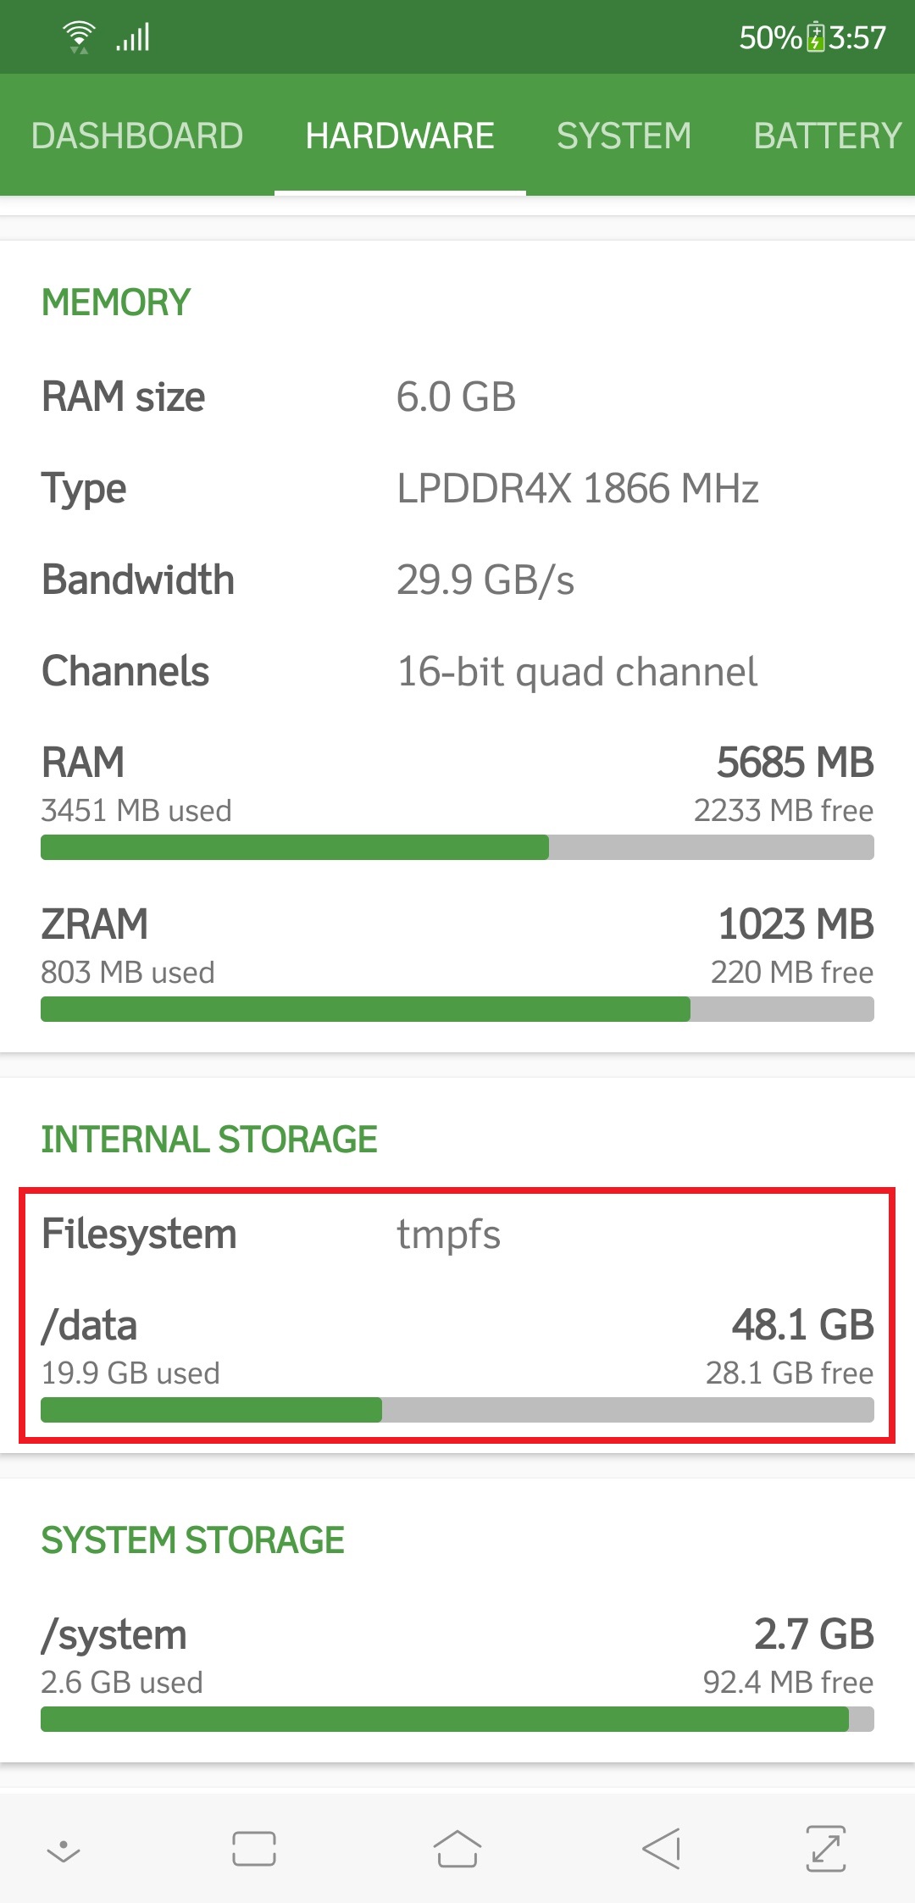Open the System tab

624,136
